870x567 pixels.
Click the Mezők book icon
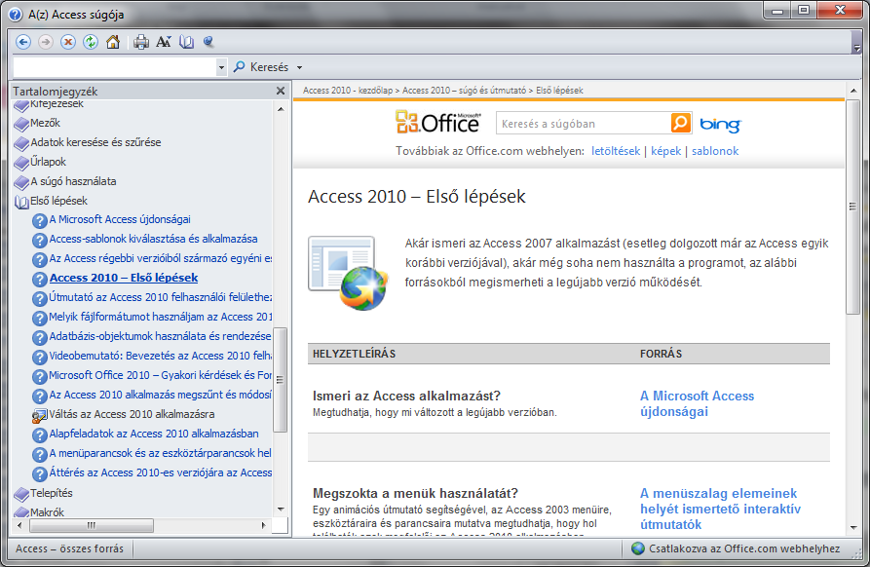click(21, 124)
